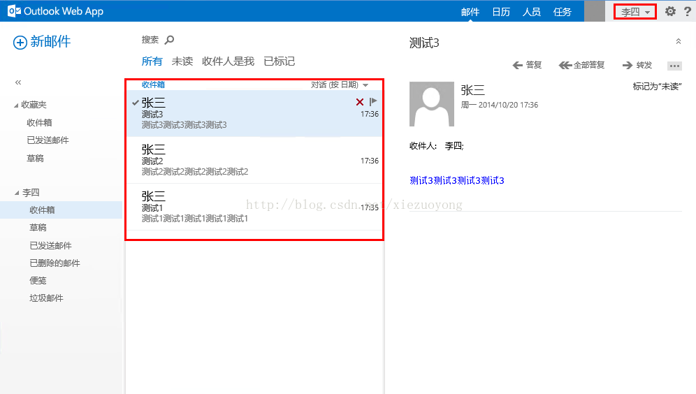Select the 所有 filter
696x394 pixels.
152,61
